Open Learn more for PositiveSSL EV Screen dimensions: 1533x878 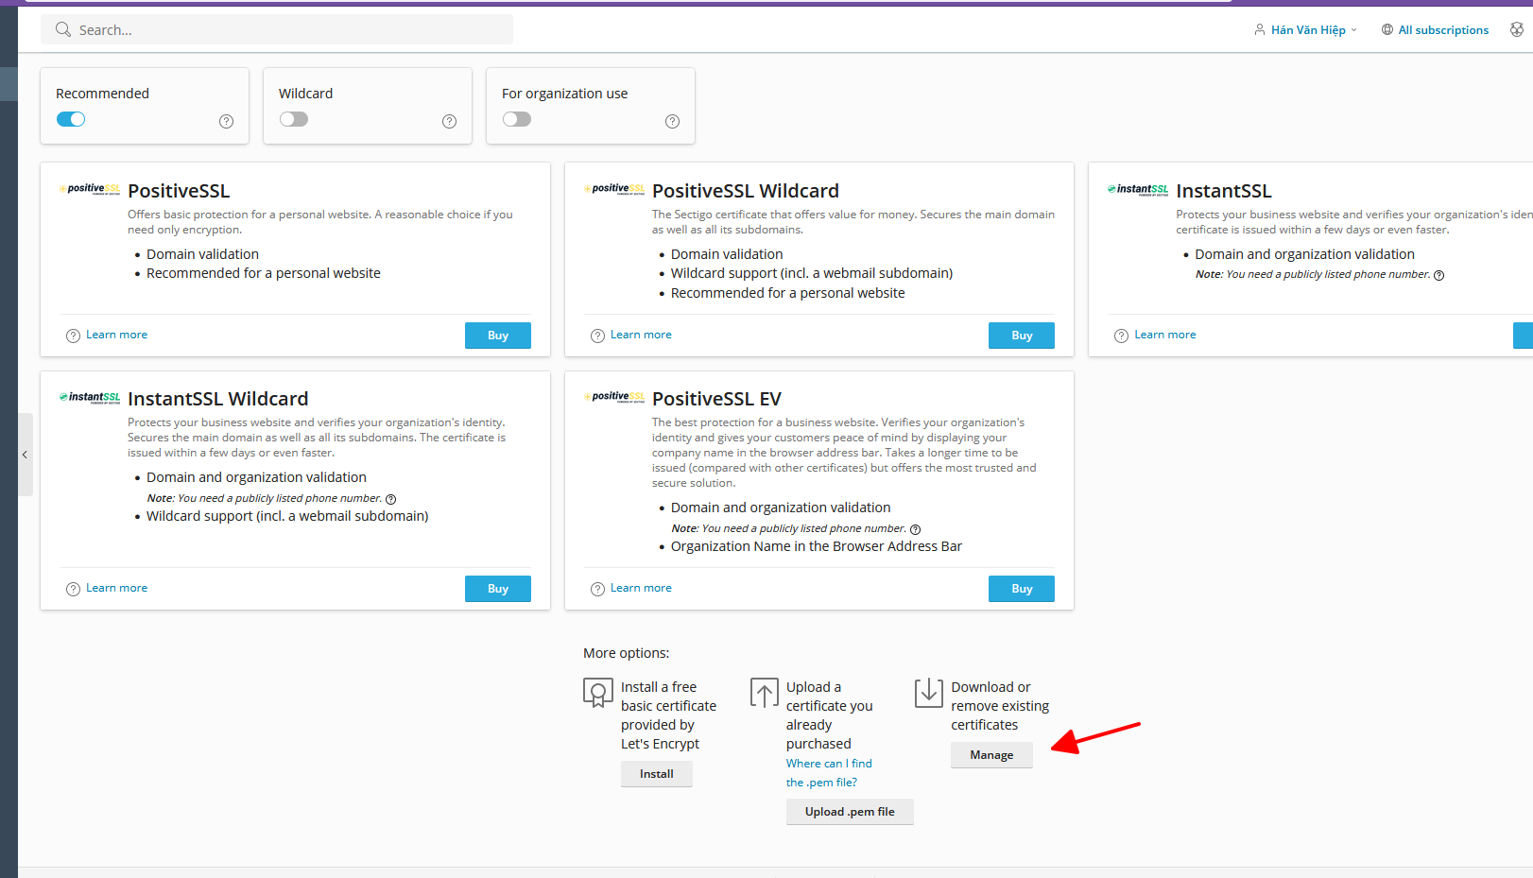[x=641, y=588]
